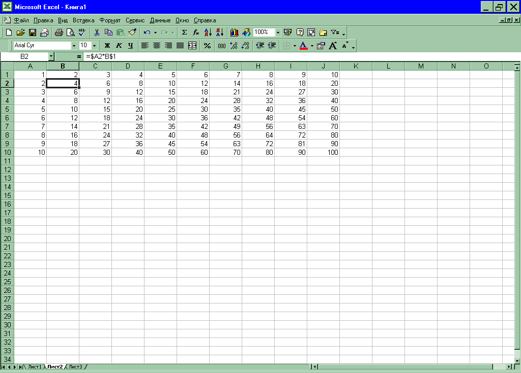This screenshot has width=521, height=373.
Task: Click the Map icon next to Chart Wizard
Action: pyautogui.click(x=246, y=32)
